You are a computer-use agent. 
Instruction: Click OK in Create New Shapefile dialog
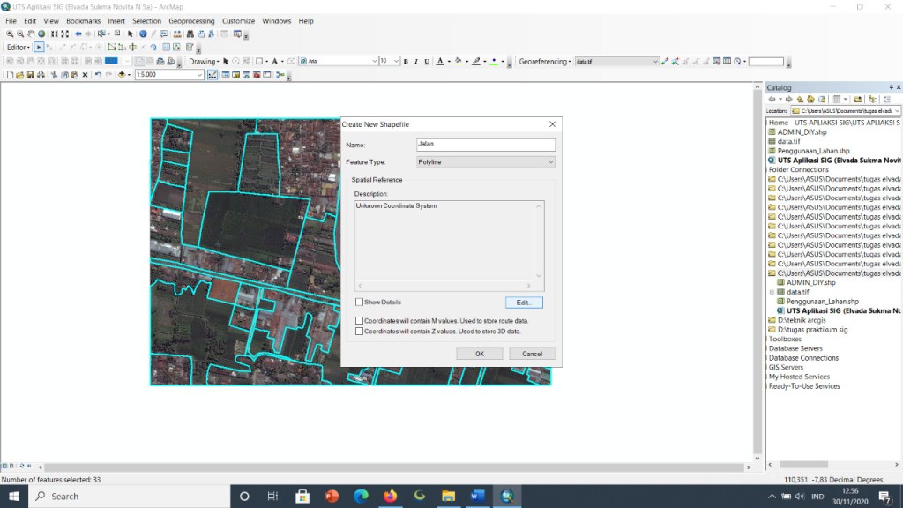479,354
